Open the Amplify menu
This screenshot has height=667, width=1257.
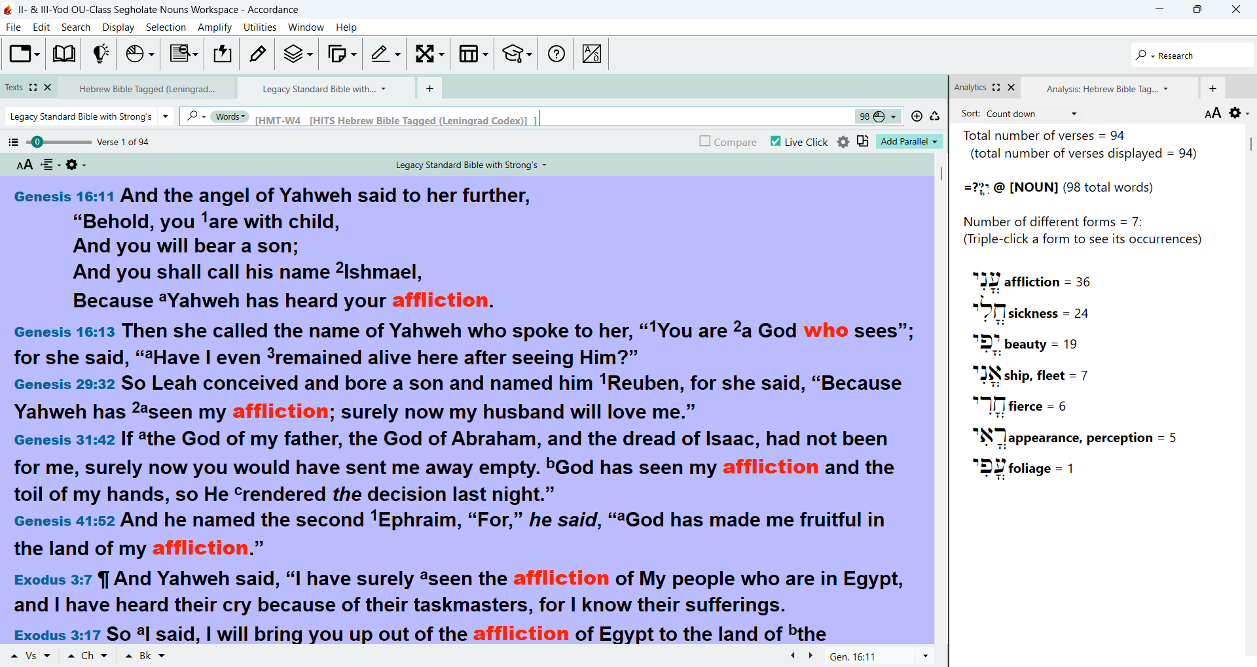coord(215,27)
